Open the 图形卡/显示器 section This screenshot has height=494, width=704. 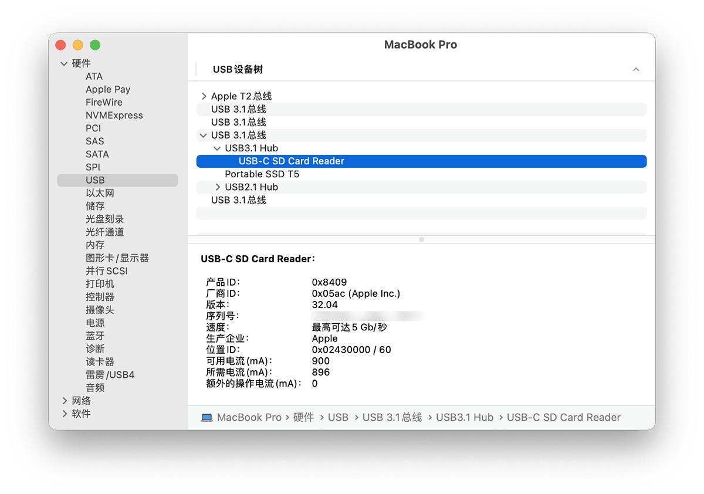(117, 258)
